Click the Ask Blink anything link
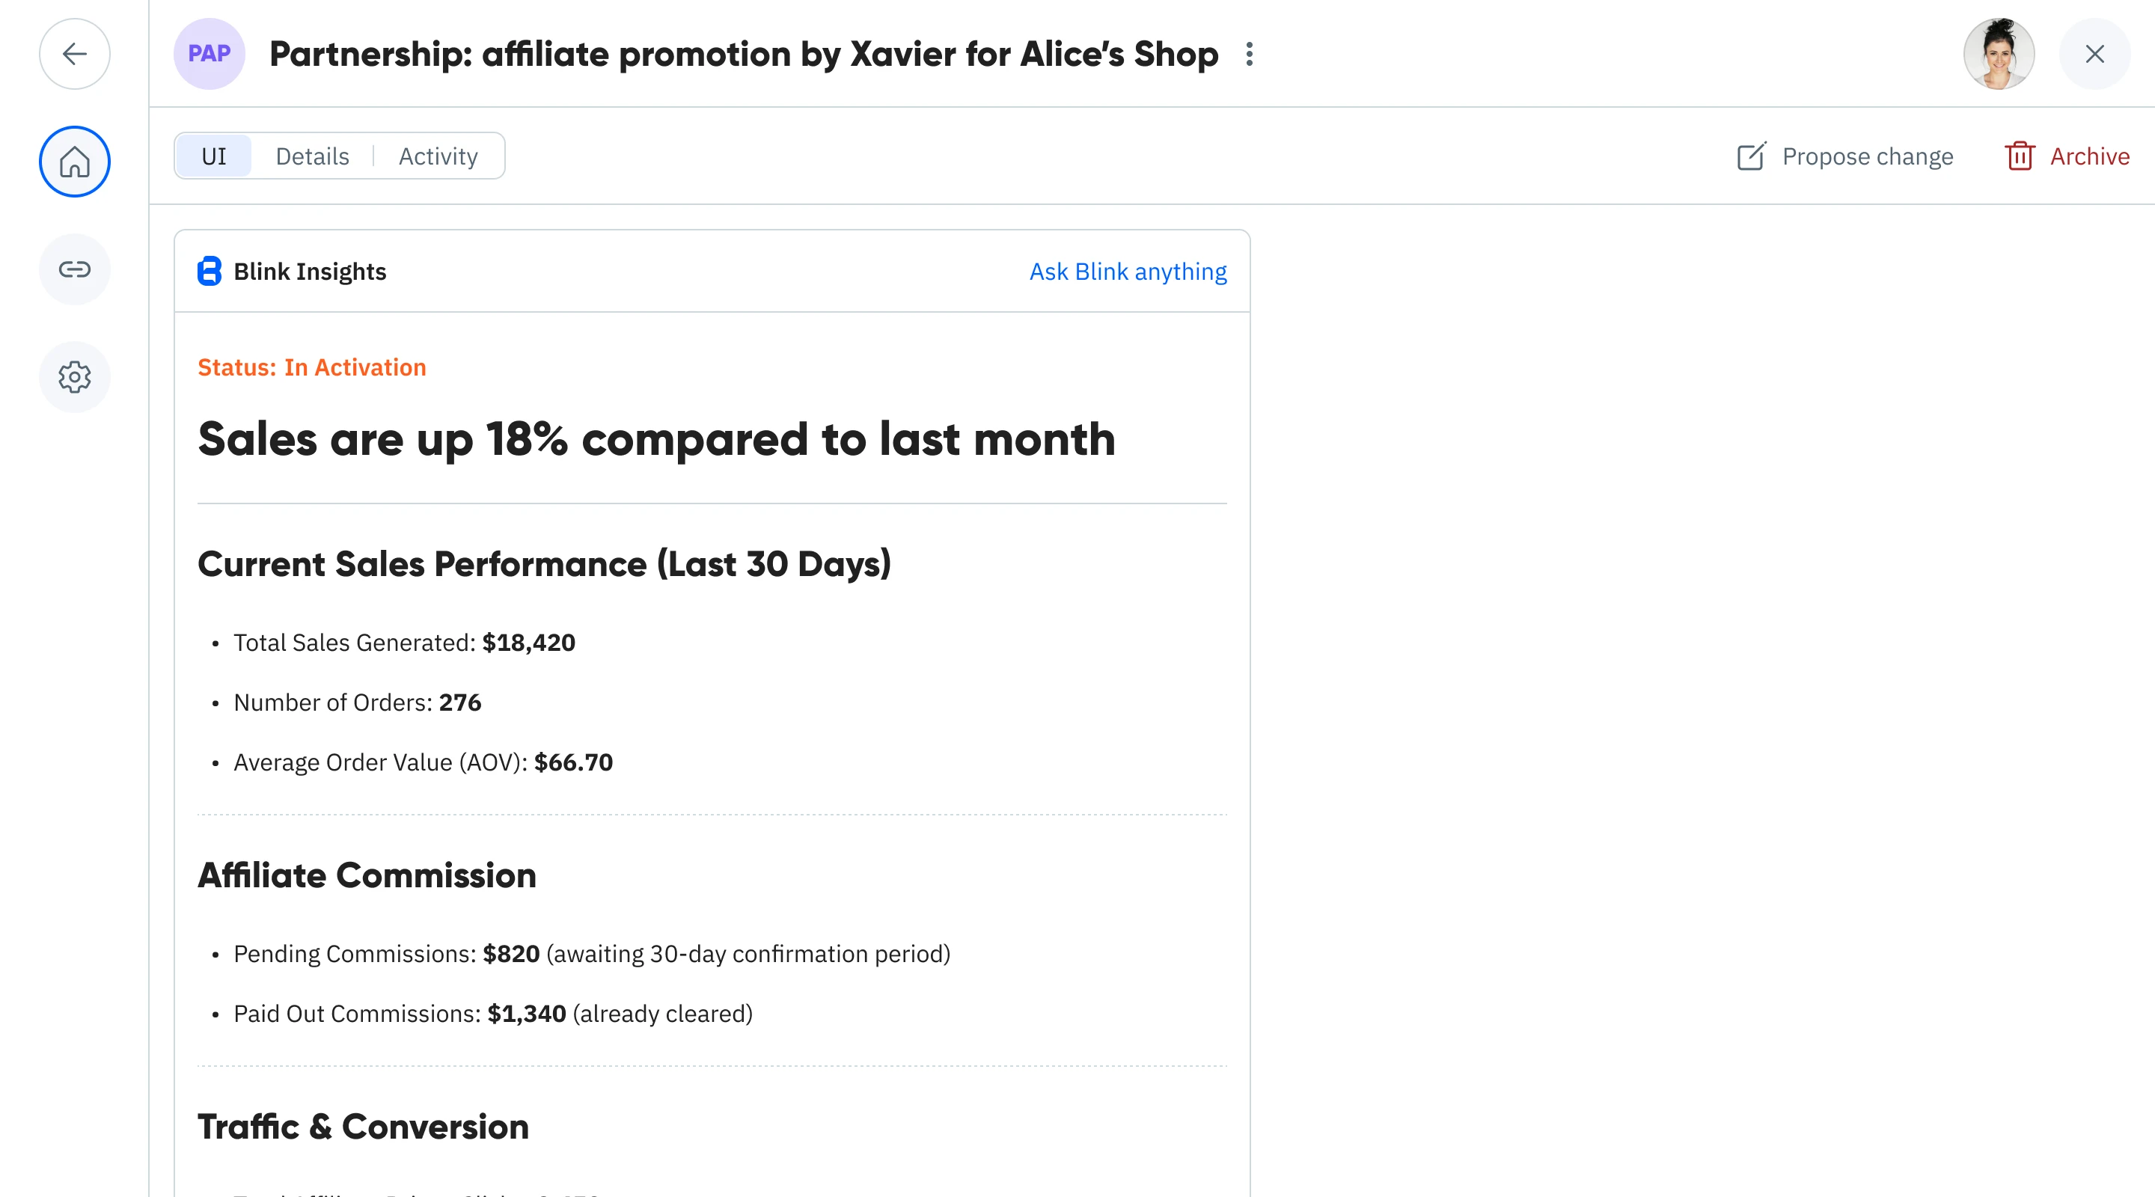The width and height of the screenshot is (2155, 1197). pyautogui.click(x=1128, y=272)
